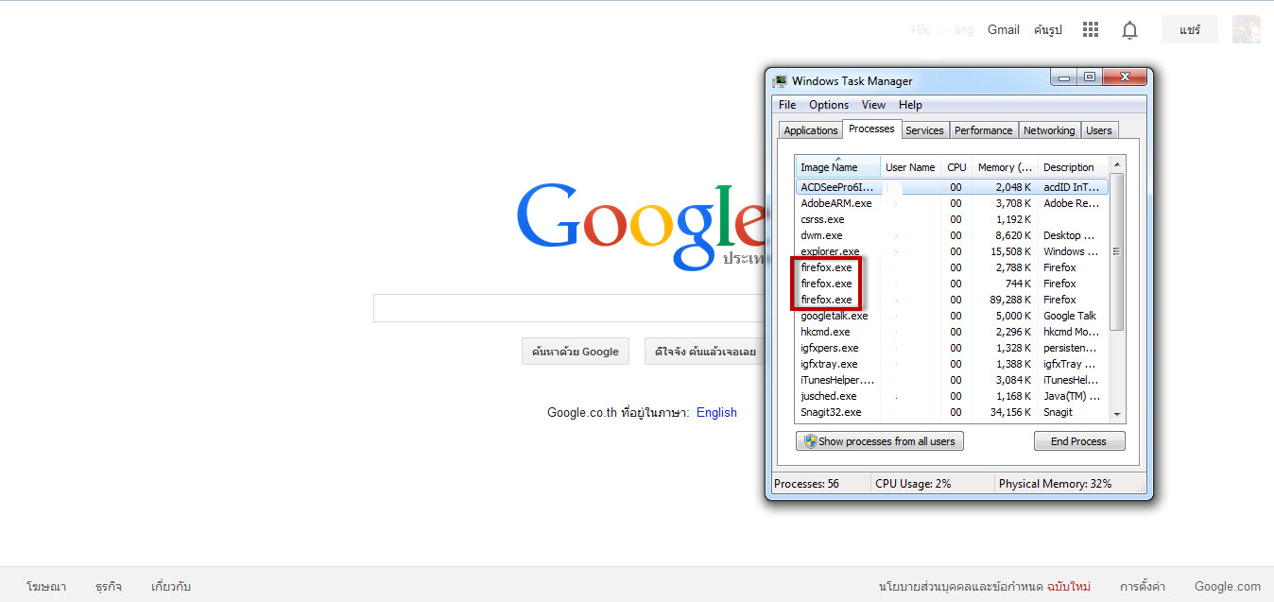Select firefox.exe using 744 K memory

[x=952, y=284]
